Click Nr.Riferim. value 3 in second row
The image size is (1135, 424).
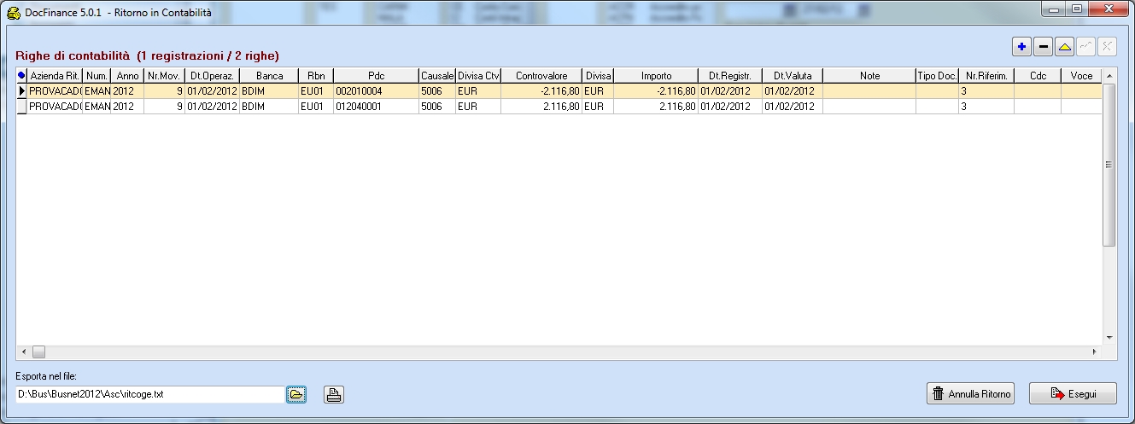pos(986,106)
